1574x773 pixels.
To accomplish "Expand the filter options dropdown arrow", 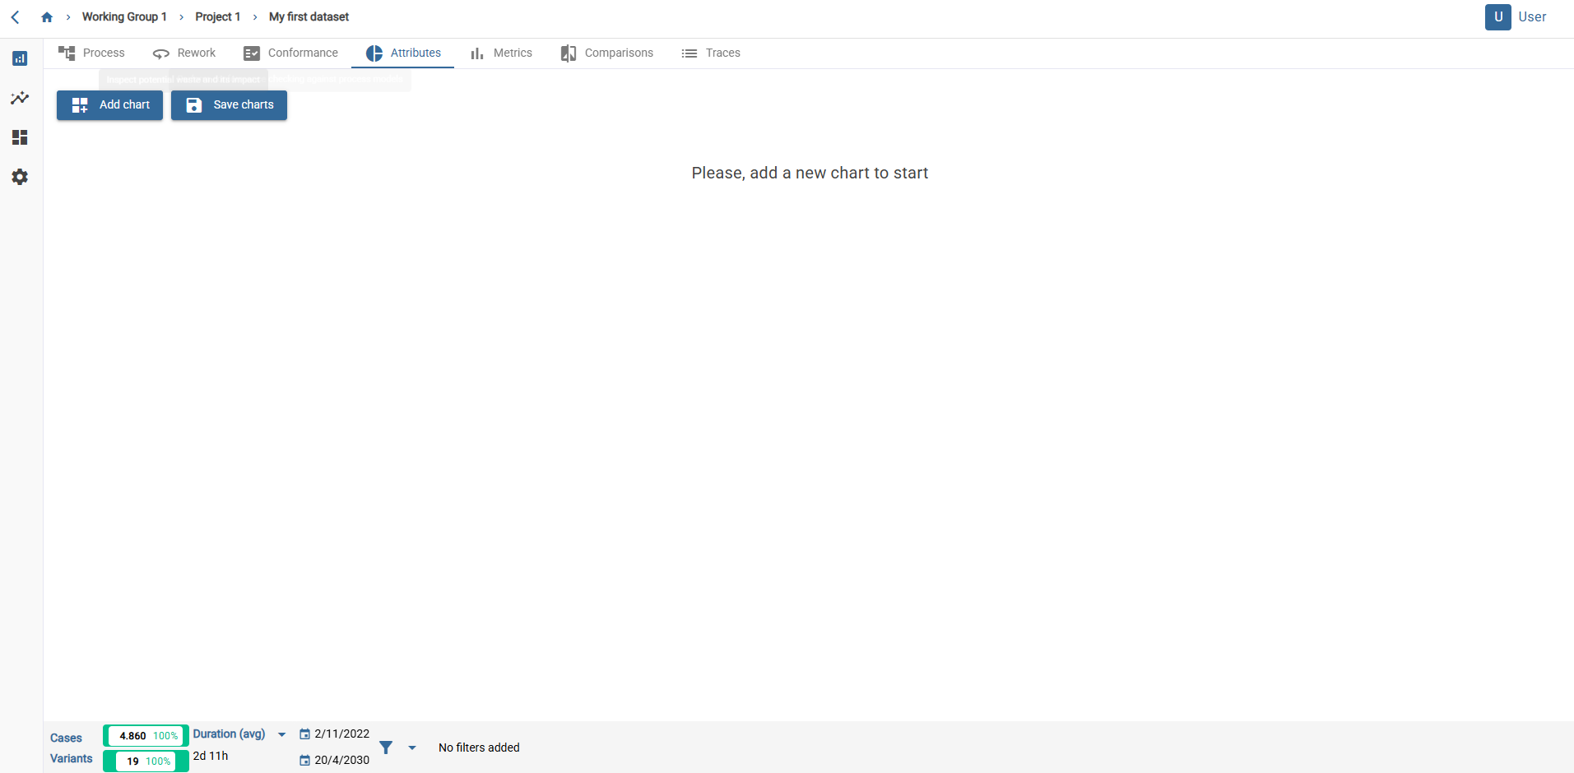I will pyautogui.click(x=412, y=748).
